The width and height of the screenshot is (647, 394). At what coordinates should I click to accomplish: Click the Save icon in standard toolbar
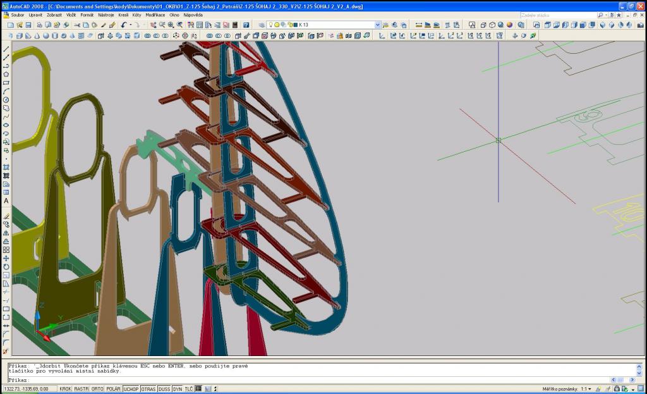pyautogui.click(x=28, y=25)
